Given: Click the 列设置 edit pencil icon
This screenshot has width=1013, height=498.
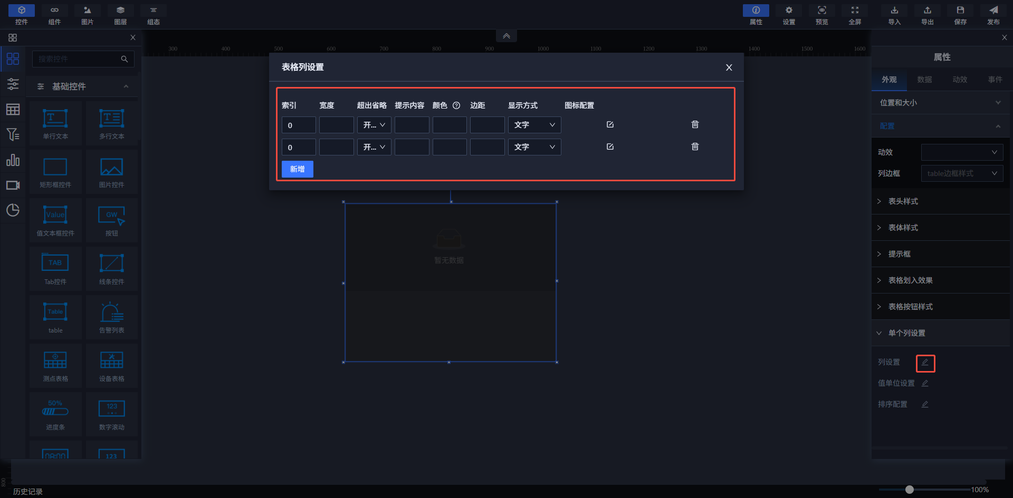Looking at the screenshot, I should click(925, 363).
